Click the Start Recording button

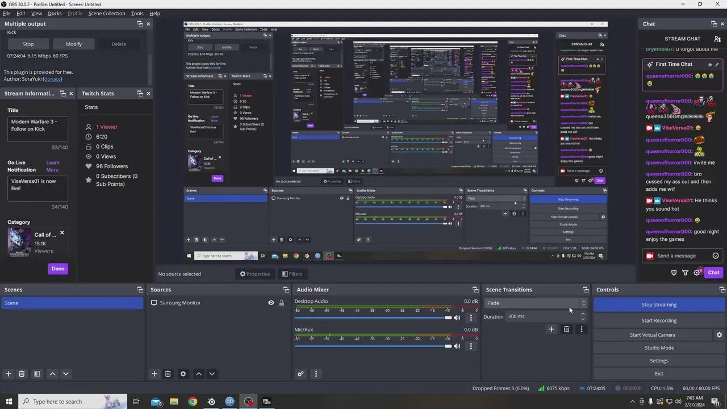coord(659,320)
